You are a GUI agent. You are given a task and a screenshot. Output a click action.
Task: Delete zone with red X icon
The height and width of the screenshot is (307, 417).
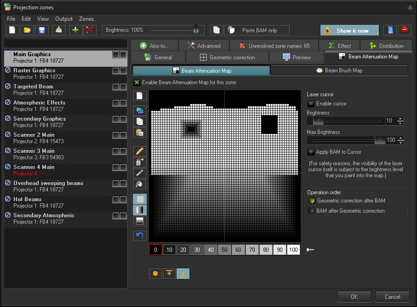click(x=90, y=30)
